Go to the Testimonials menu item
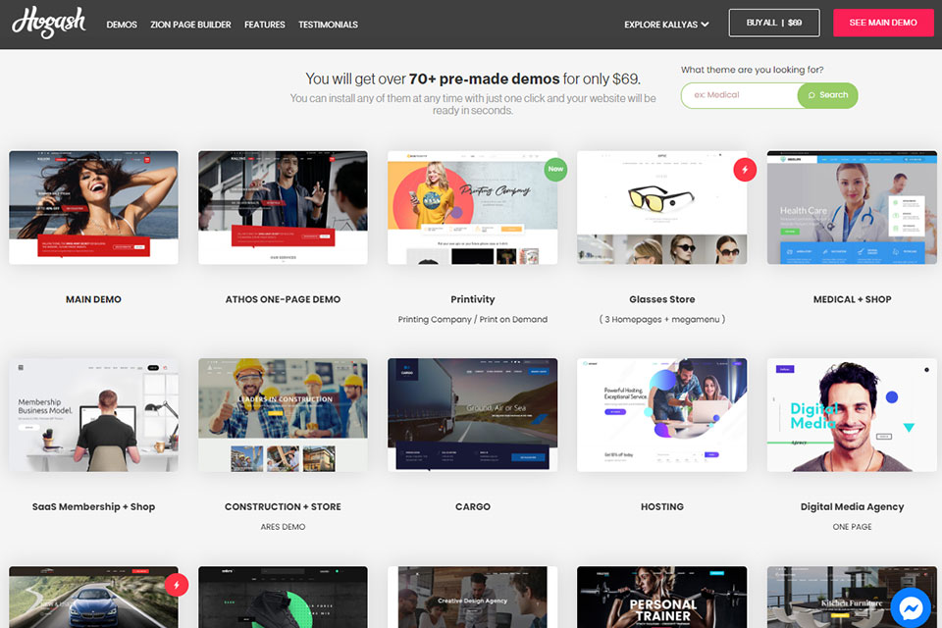 point(328,25)
